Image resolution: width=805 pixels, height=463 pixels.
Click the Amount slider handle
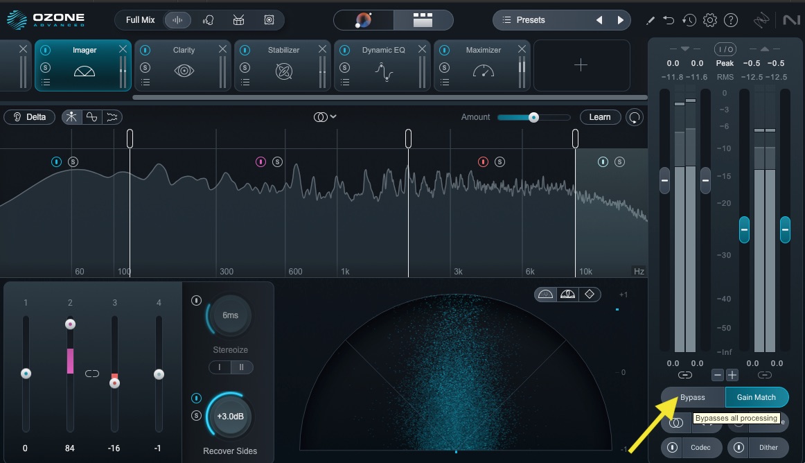click(533, 117)
